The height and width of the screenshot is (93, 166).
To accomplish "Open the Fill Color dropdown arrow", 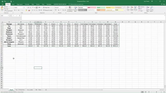I will pos(27,10).
